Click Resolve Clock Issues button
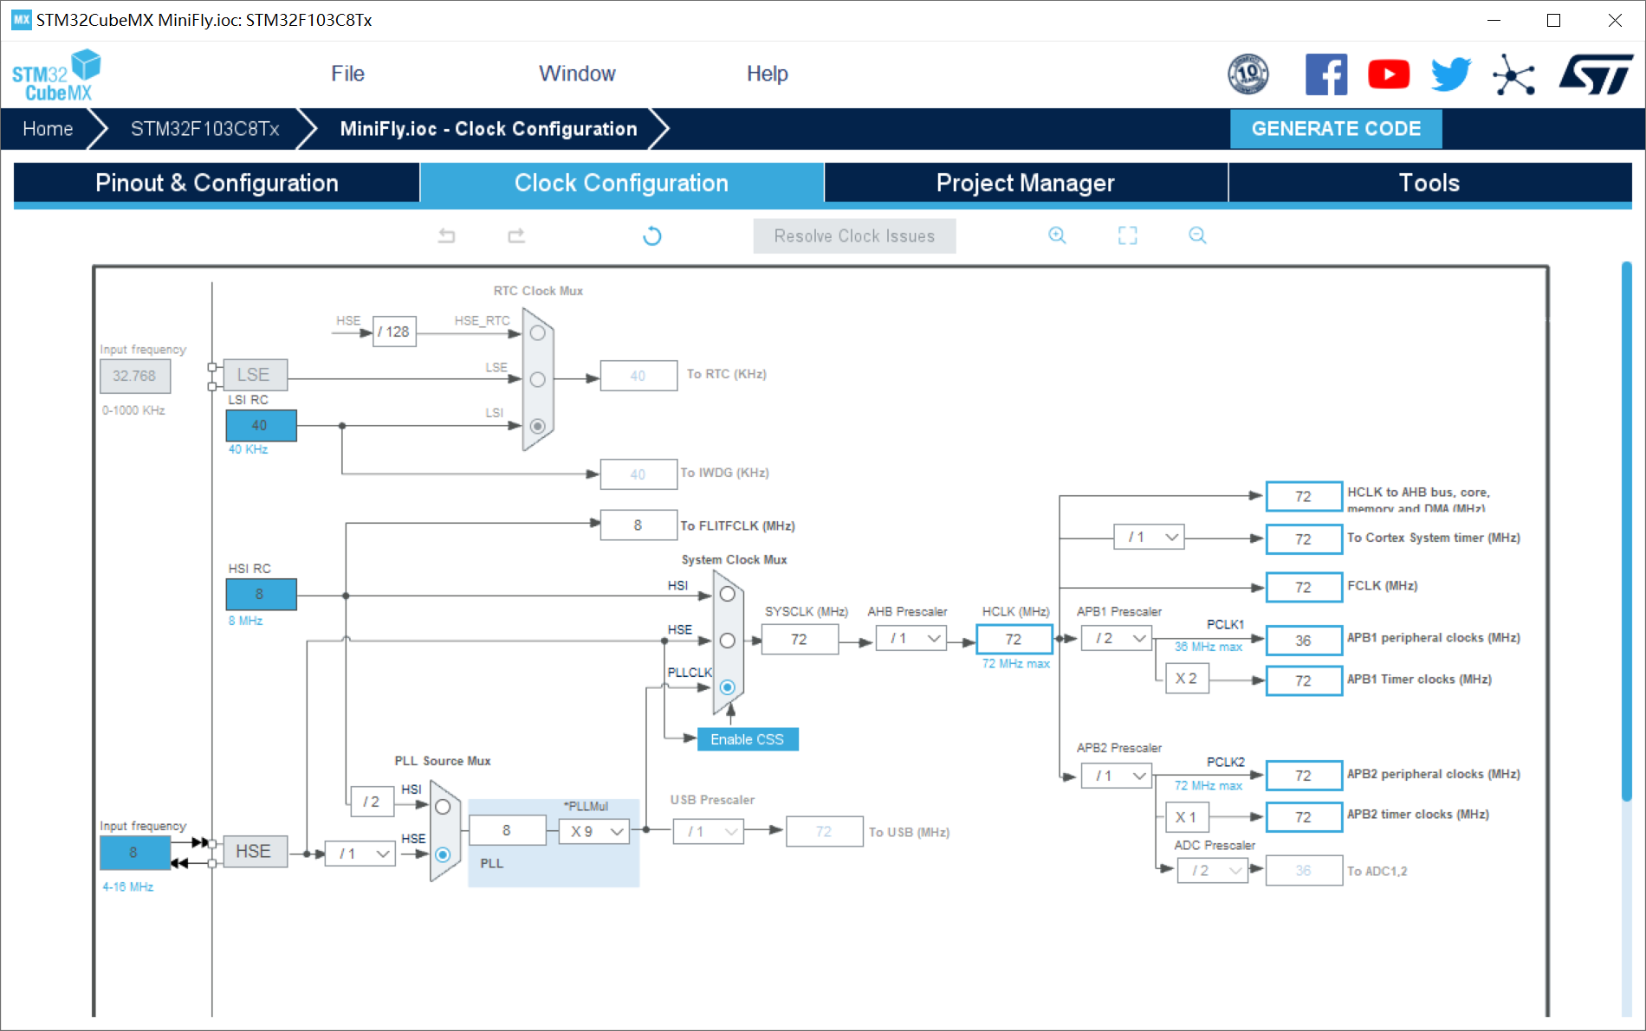 coord(854,236)
